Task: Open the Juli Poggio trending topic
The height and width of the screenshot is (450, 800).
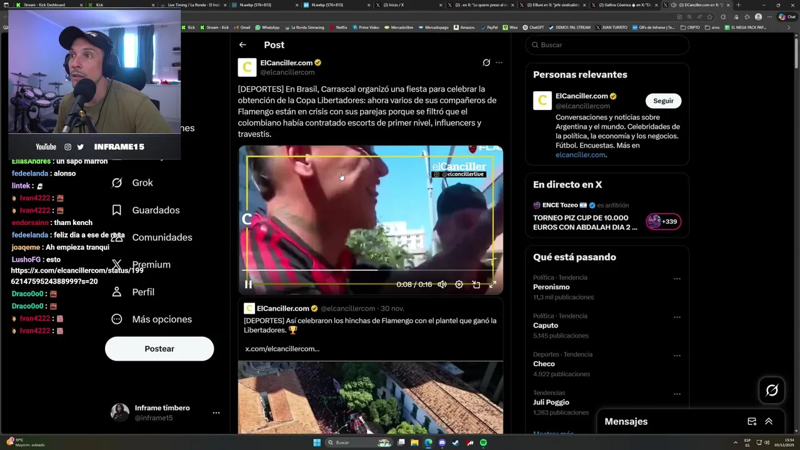Action: pos(551,402)
